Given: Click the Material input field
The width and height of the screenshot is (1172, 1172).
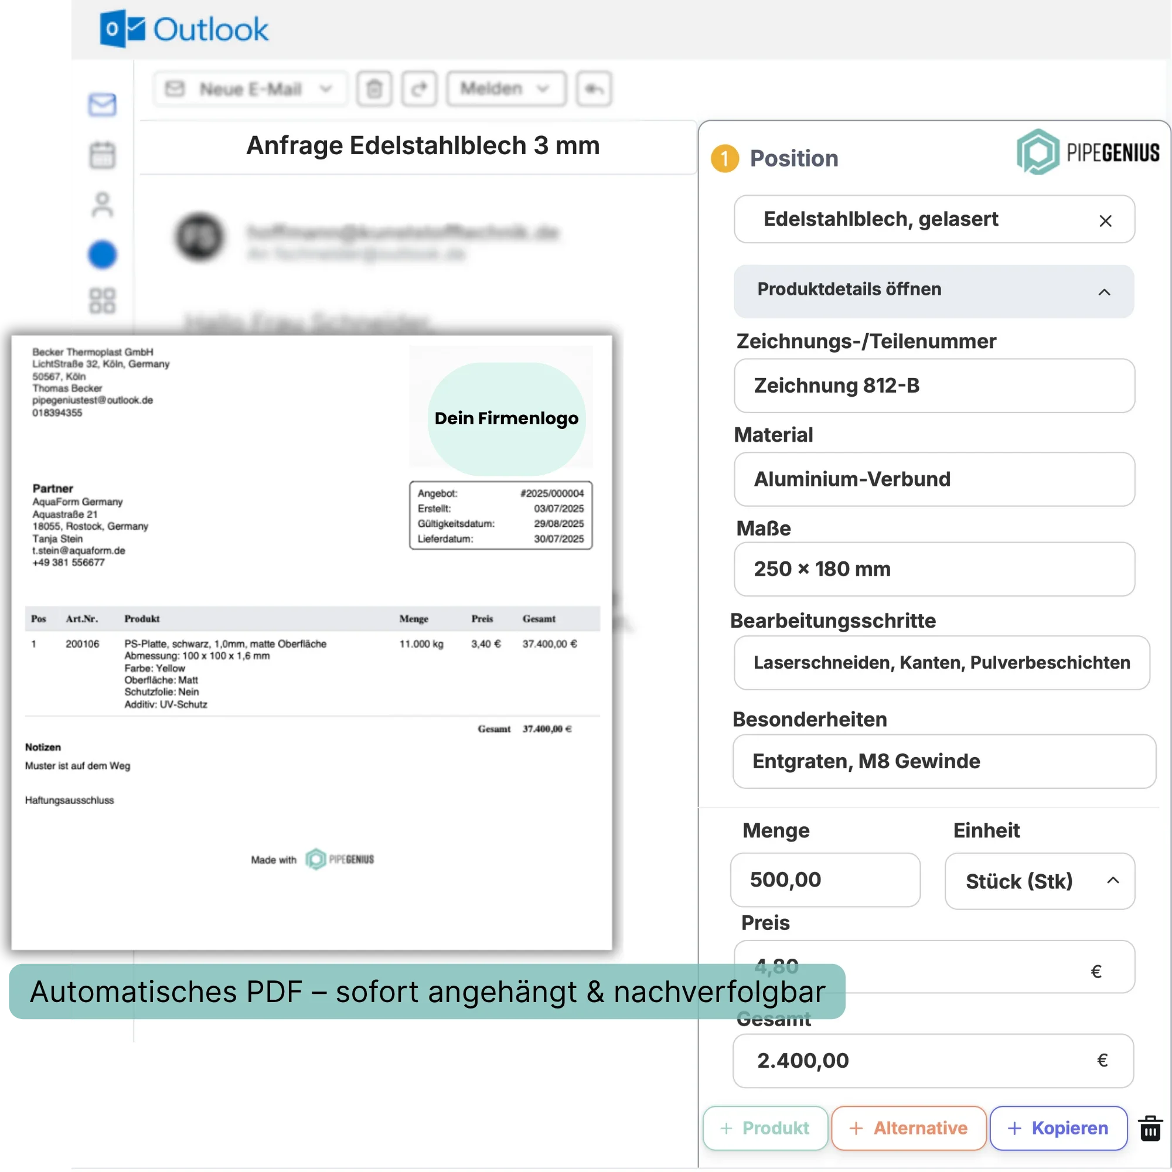Looking at the screenshot, I should [933, 479].
